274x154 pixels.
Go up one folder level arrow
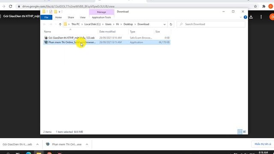point(60,24)
